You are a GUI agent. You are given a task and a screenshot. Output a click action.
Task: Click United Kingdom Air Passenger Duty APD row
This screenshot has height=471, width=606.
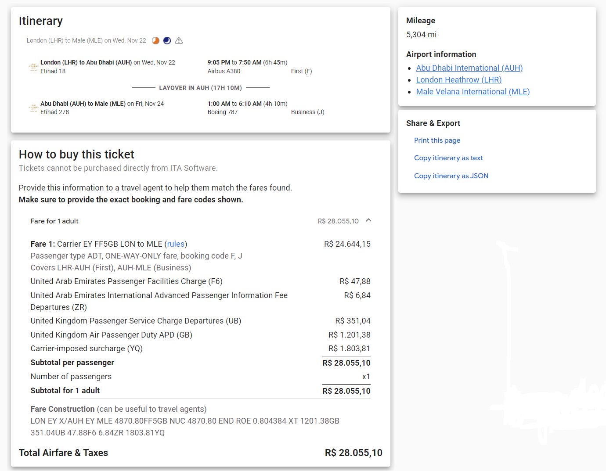point(200,335)
